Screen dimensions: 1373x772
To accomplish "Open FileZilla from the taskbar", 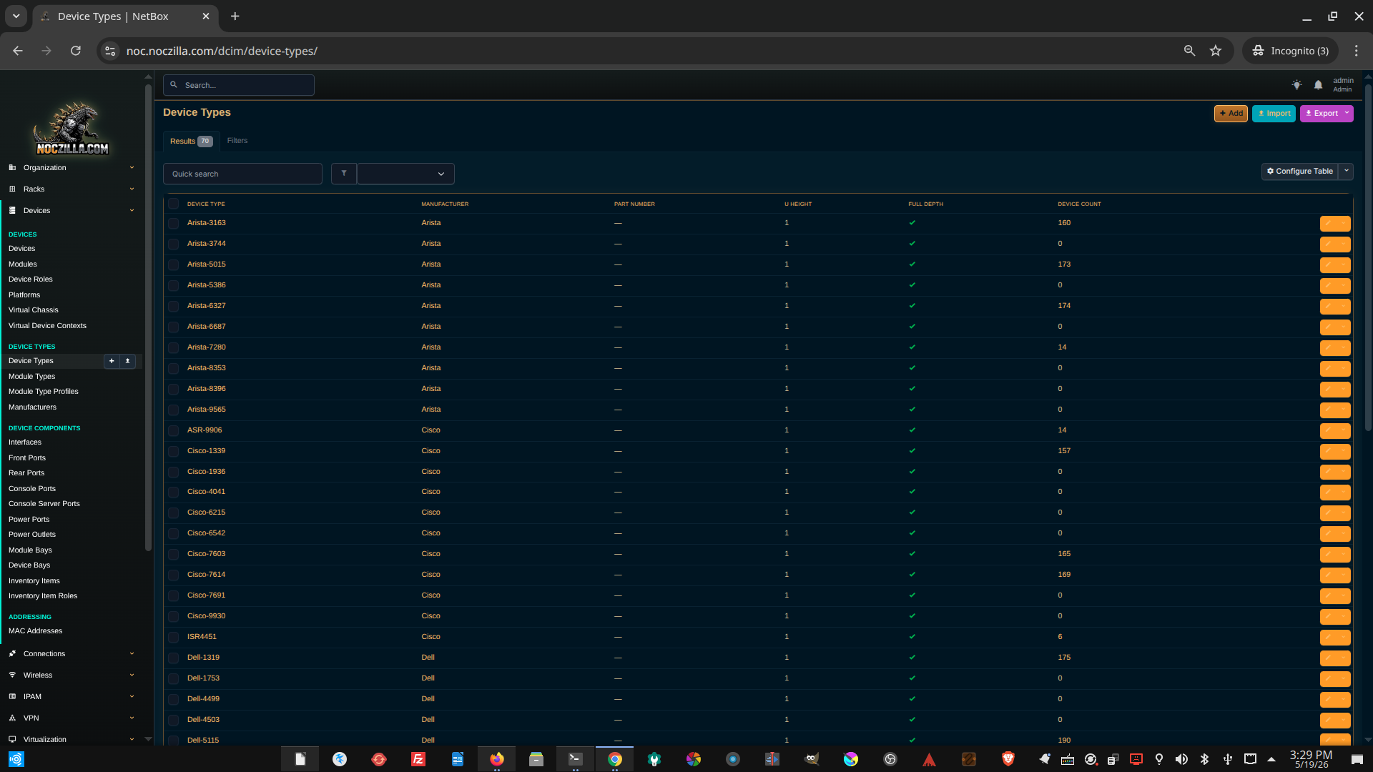I will pyautogui.click(x=418, y=759).
